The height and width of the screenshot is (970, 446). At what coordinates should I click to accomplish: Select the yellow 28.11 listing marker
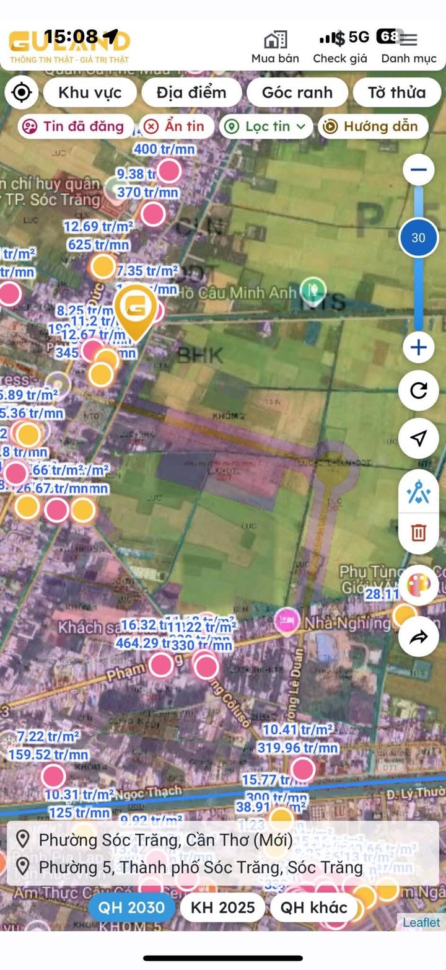coord(404,615)
